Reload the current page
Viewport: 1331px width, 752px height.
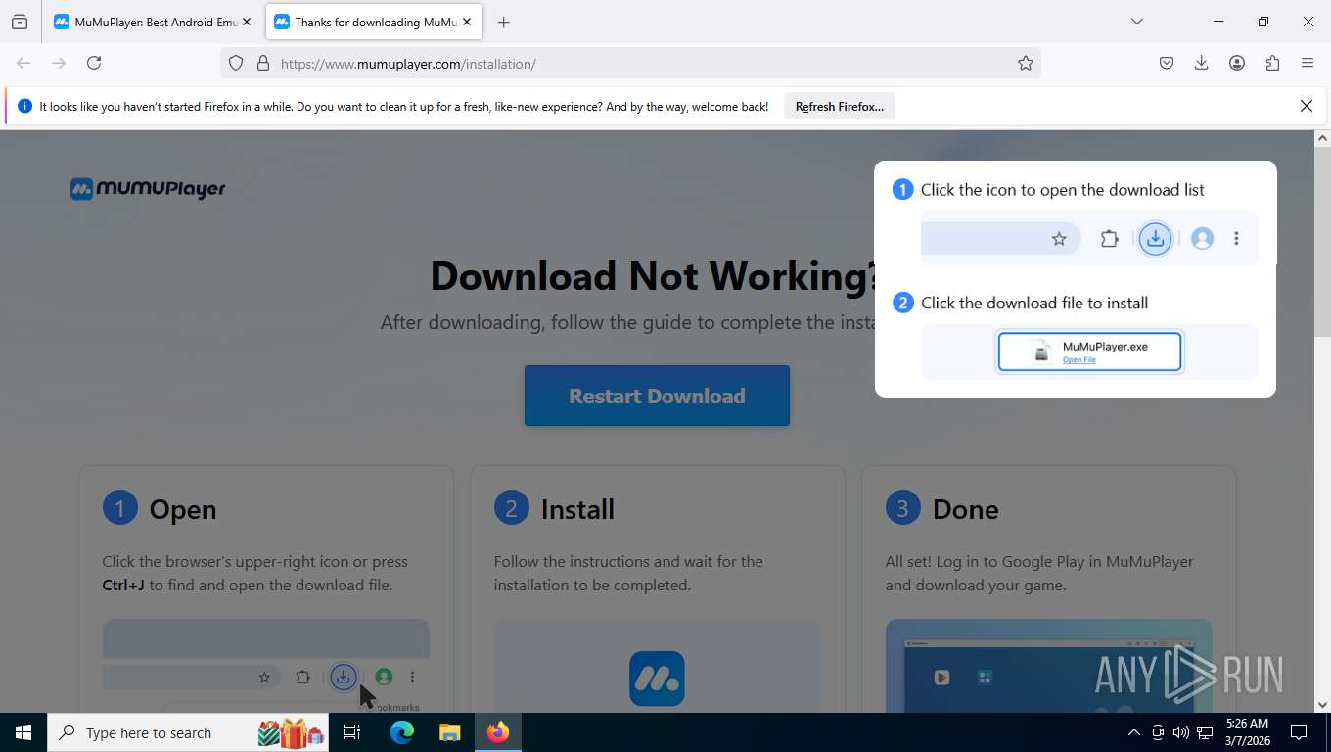point(94,63)
